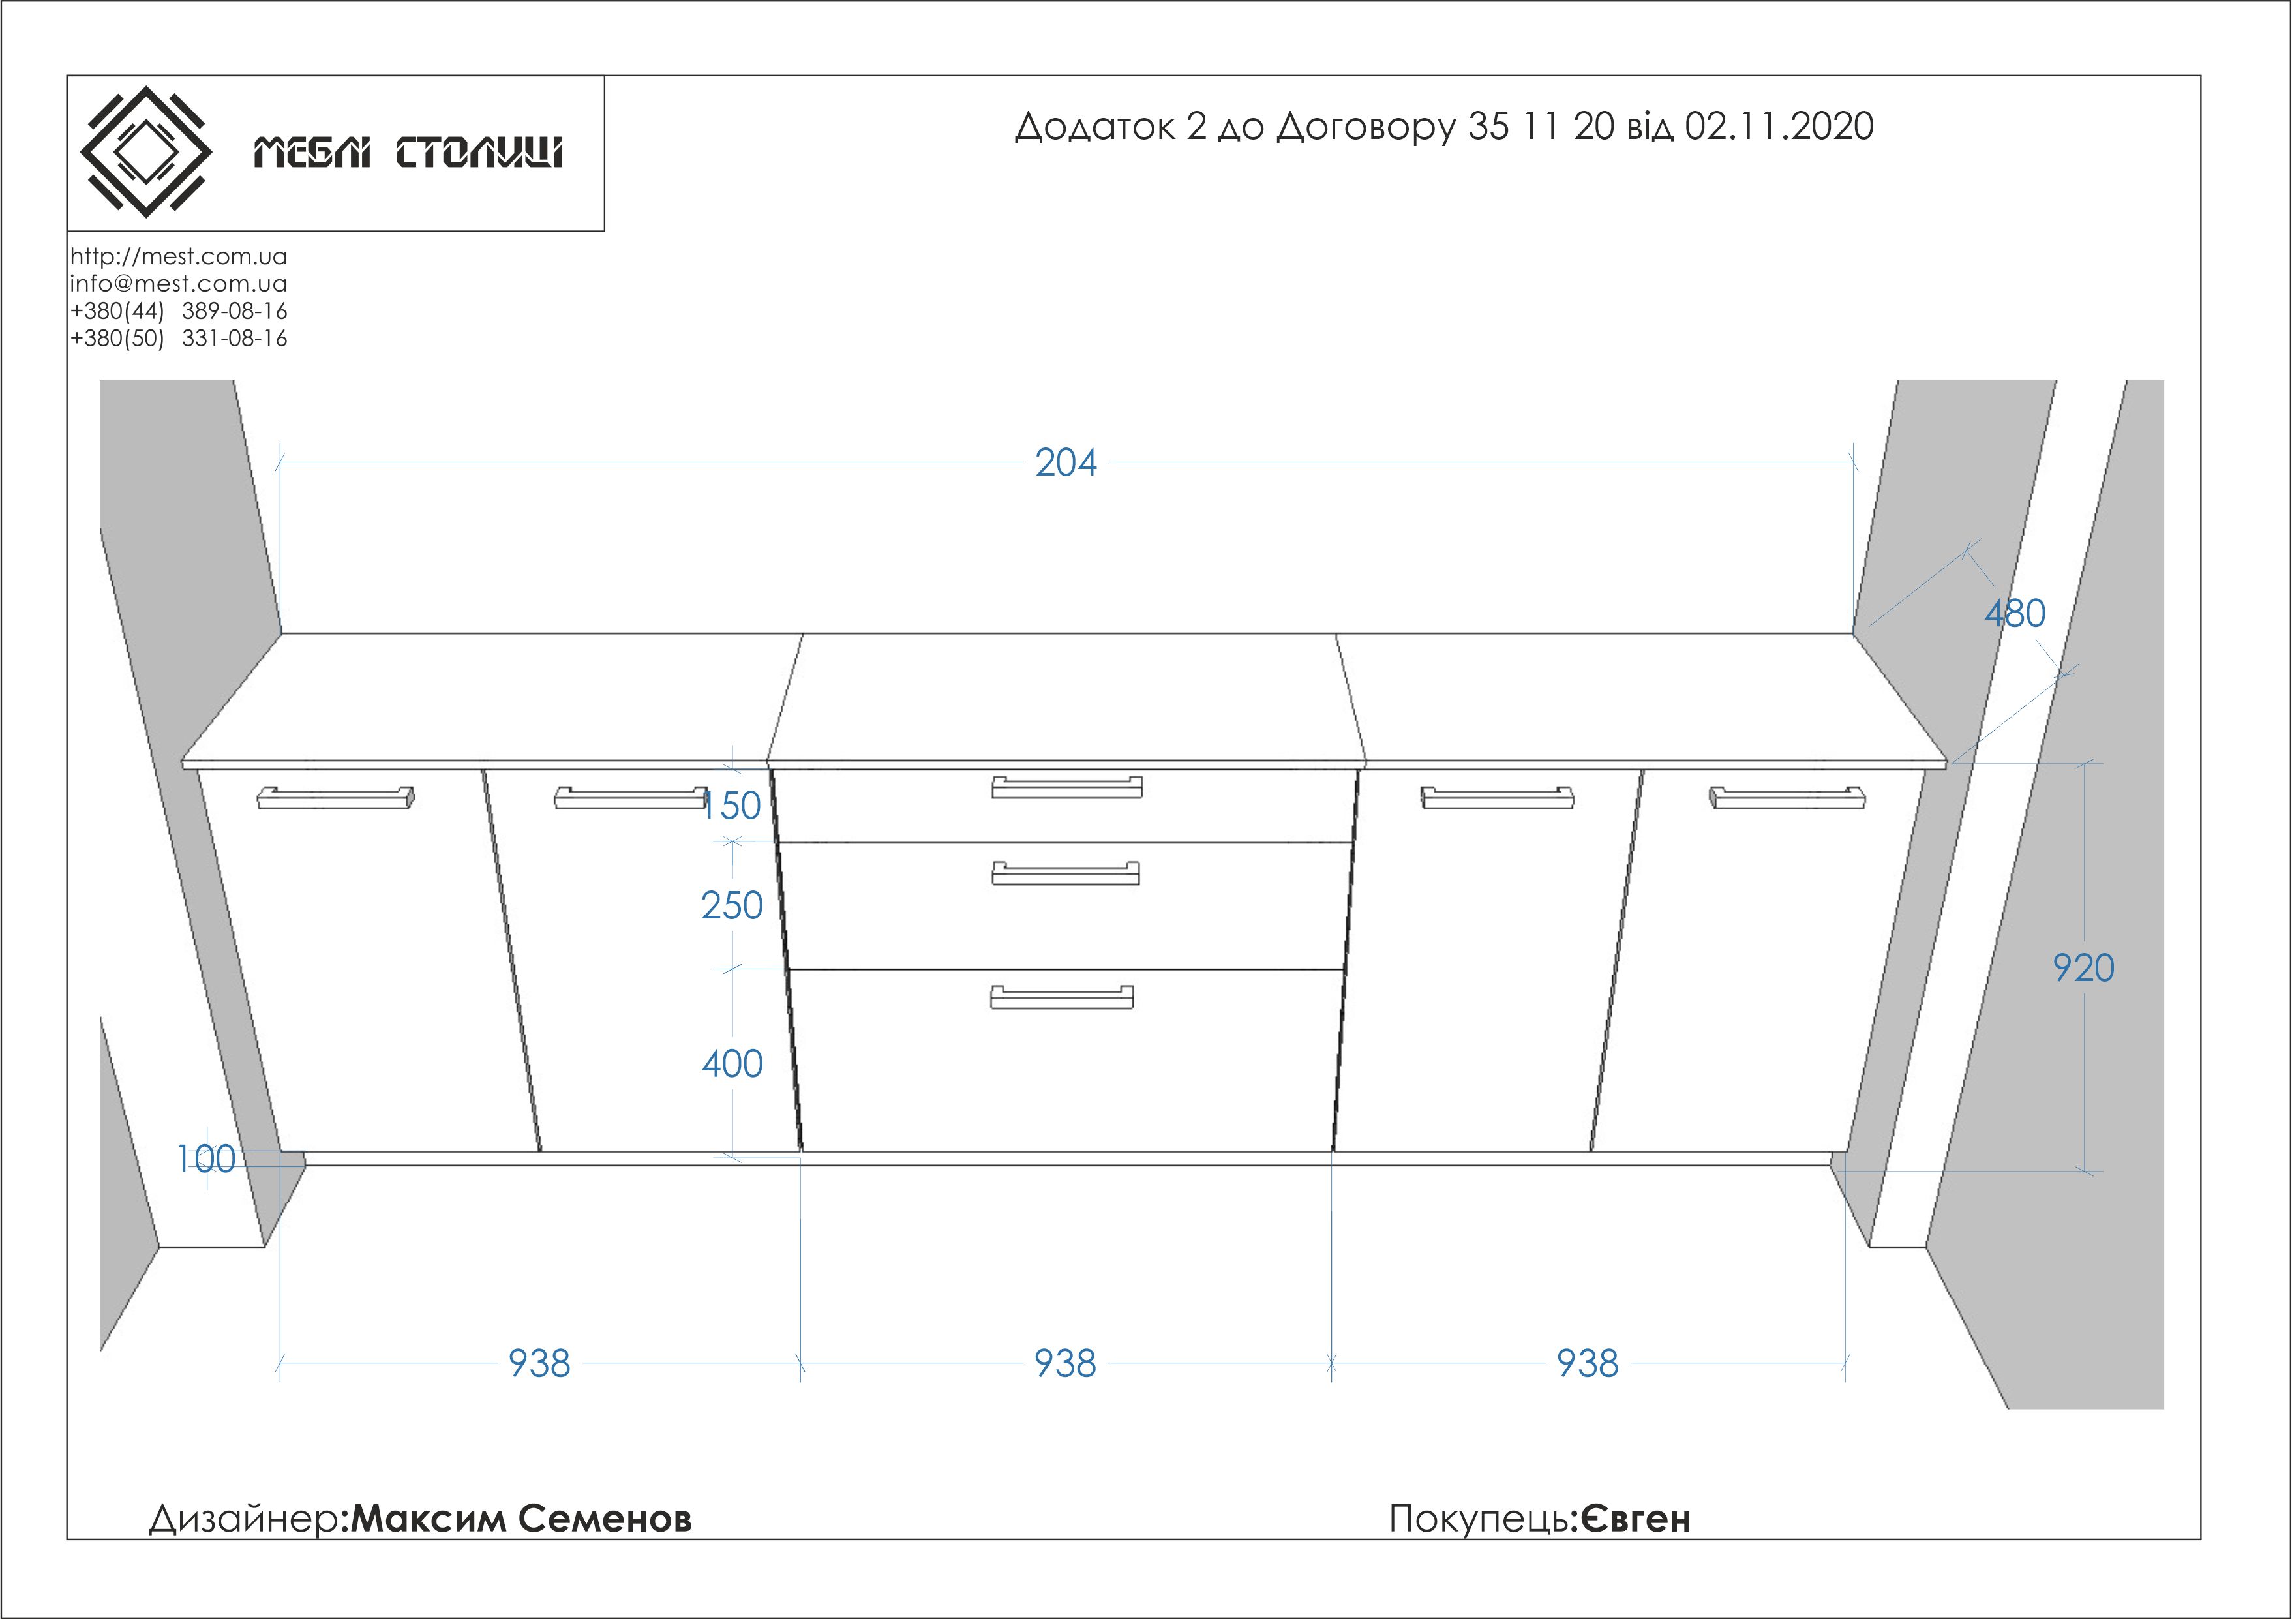Click the 100 plinth height dimension
Image resolution: width=2292 pixels, height=1619 pixels.
[x=207, y=1159]
